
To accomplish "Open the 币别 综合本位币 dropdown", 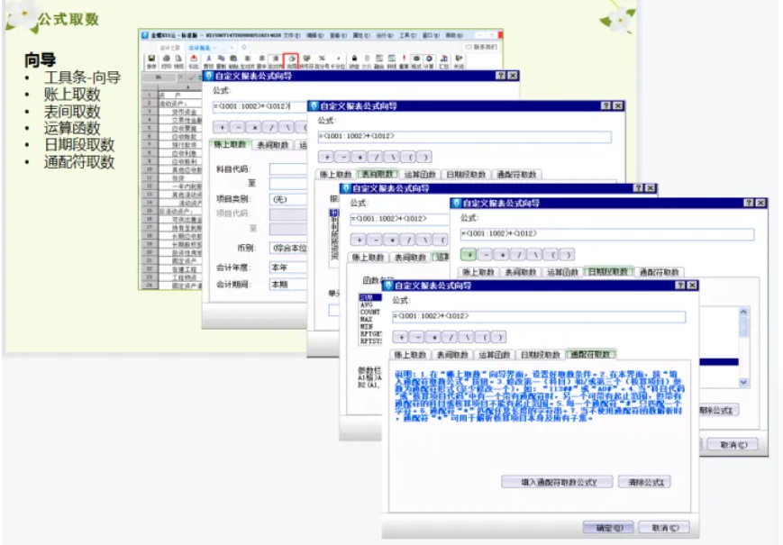I will click(288, 248).
